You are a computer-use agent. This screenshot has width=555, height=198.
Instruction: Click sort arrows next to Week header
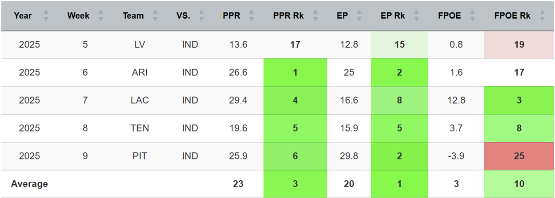(101, 16)
